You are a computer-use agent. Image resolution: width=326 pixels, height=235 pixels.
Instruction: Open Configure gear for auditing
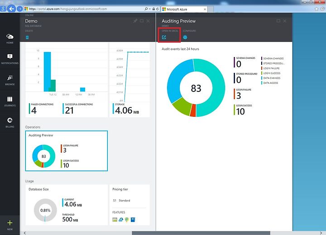pyautogui.click(x=185, y=37)
